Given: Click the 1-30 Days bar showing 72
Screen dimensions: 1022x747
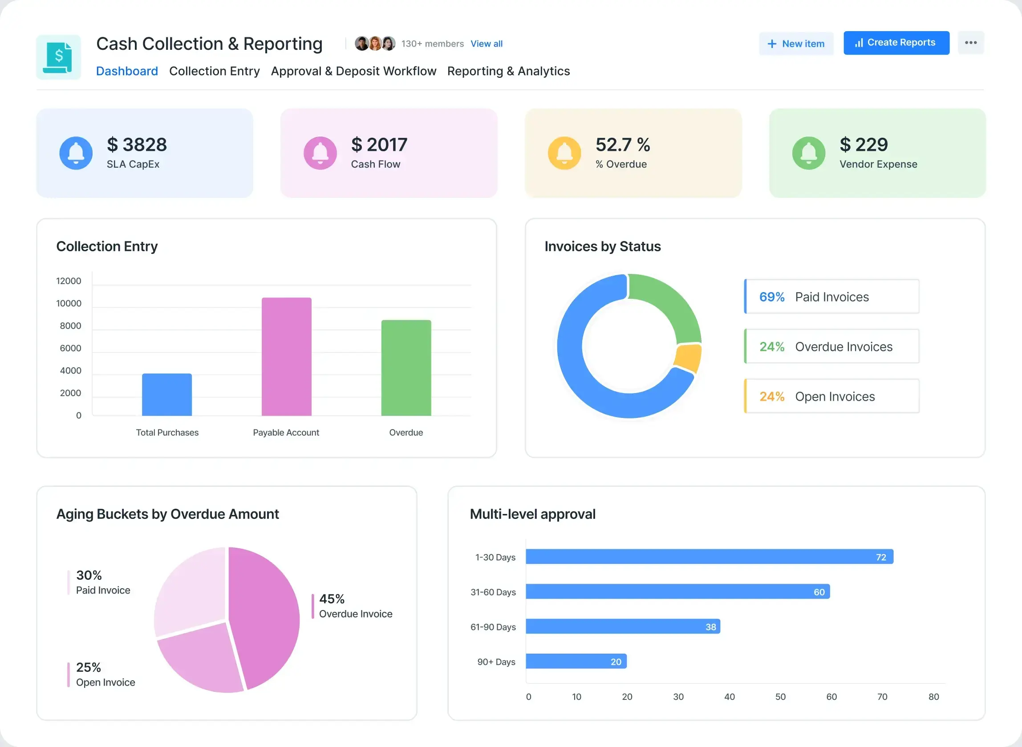Looking at the screenshot, I should coord(709,557).
